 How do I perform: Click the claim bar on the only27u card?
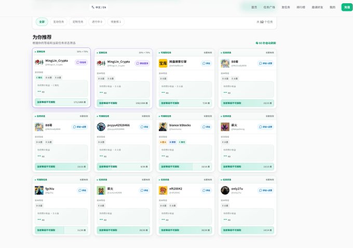point(247,230)
